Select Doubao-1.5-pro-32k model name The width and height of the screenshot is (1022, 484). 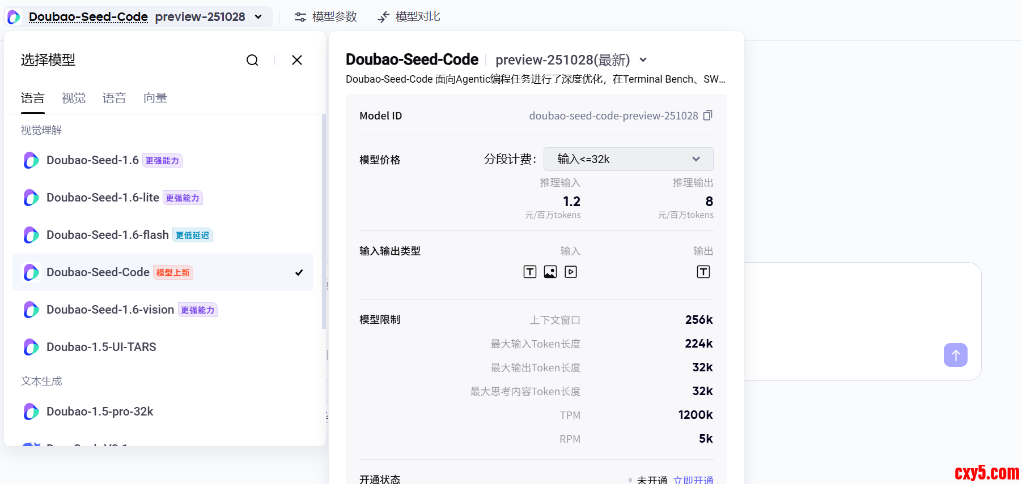(100, 412)
